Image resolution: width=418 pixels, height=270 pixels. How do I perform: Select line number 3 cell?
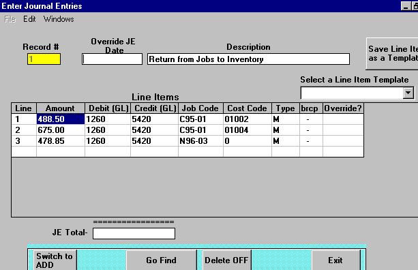pos(24,141)
